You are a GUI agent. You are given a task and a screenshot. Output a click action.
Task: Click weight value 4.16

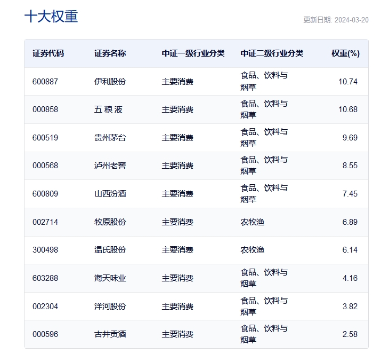[350, 278]
